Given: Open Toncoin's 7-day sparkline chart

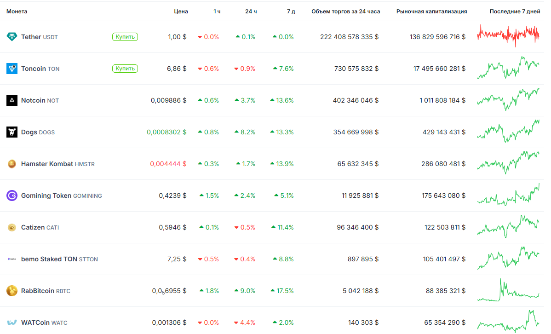Looking at the screenshot, I should (x=508, y=68).
